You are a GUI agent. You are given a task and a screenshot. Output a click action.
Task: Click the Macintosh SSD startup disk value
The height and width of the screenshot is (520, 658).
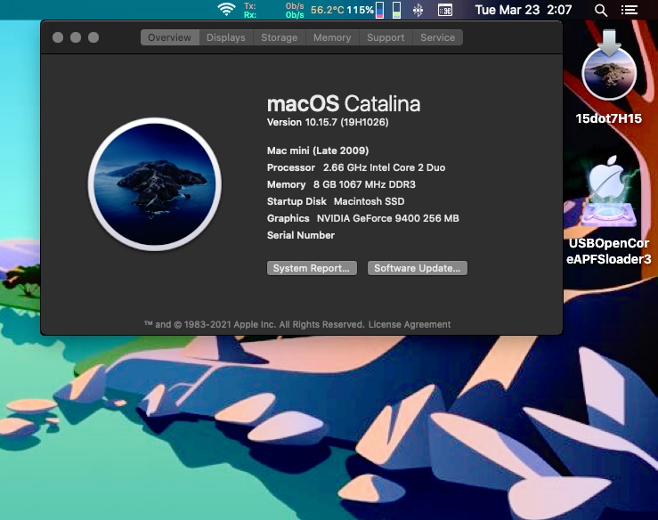tap(370, 201)
